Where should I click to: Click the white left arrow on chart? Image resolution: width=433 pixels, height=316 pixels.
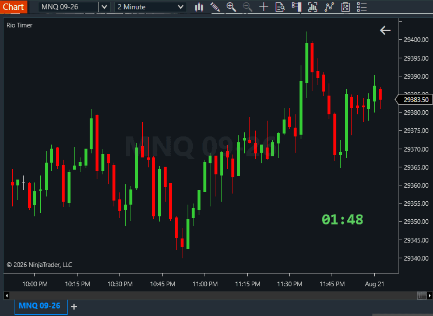(x=385, y=30)
